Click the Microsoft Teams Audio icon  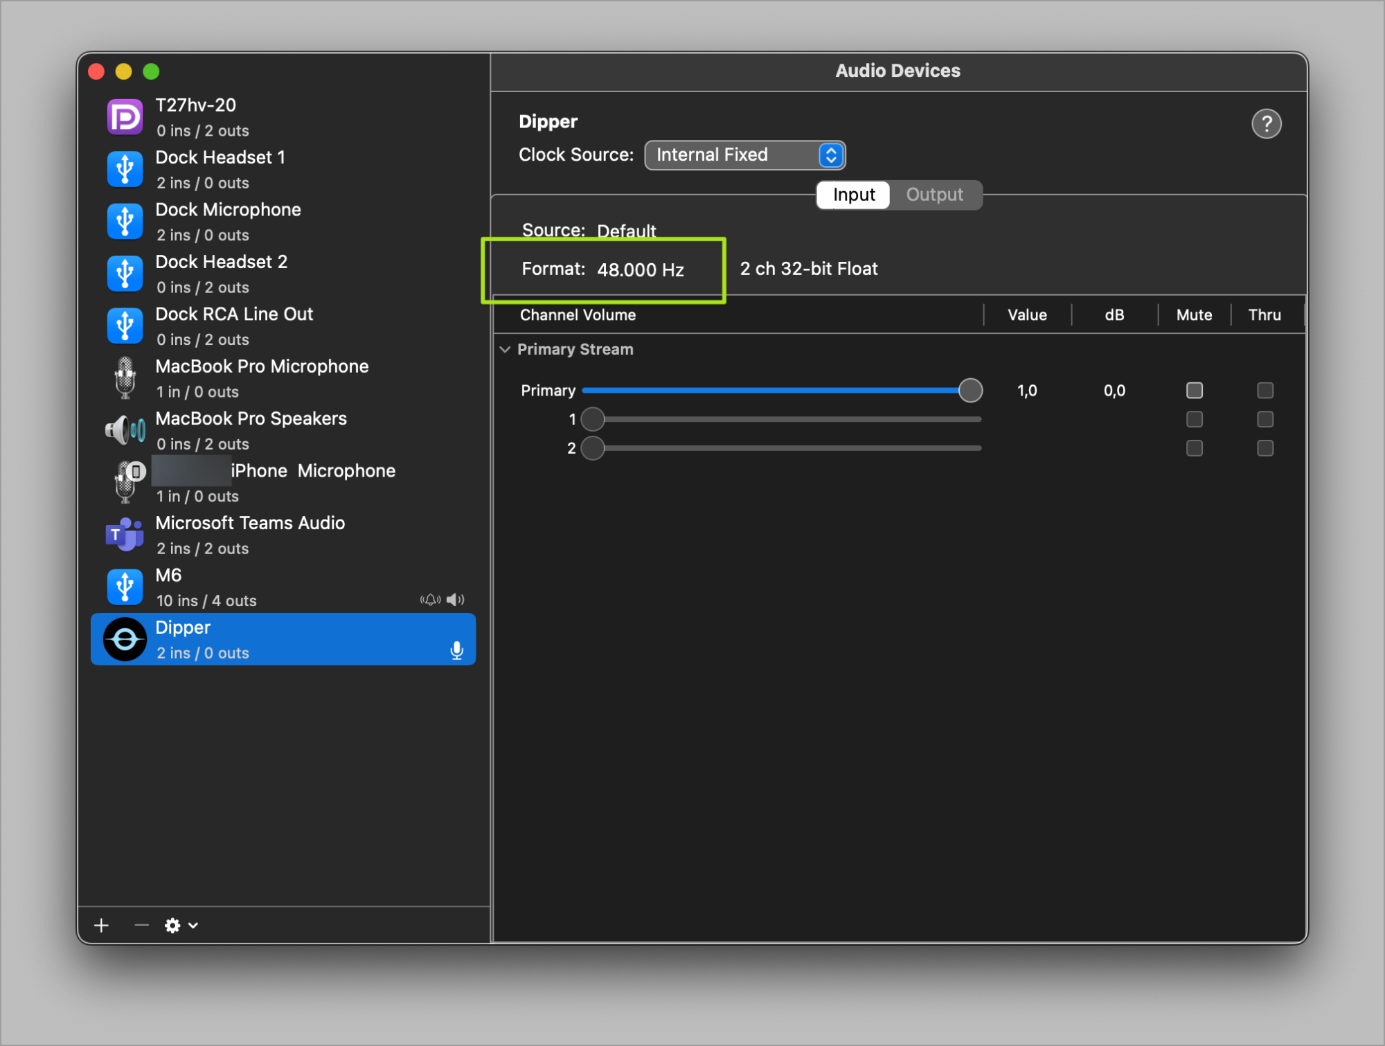tap(125, 535)
